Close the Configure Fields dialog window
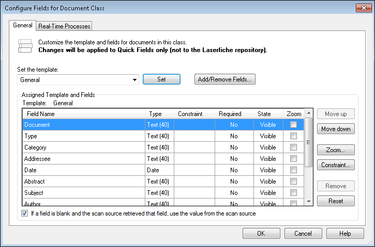The height and width of the screenshot is (247, 375). tap(362, 8)
